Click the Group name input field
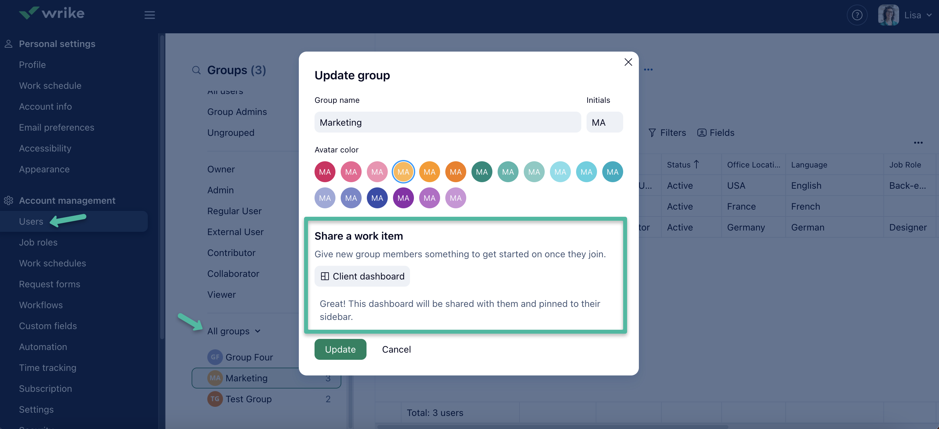This screenshot has height=429, width=939. pos(447,122)
